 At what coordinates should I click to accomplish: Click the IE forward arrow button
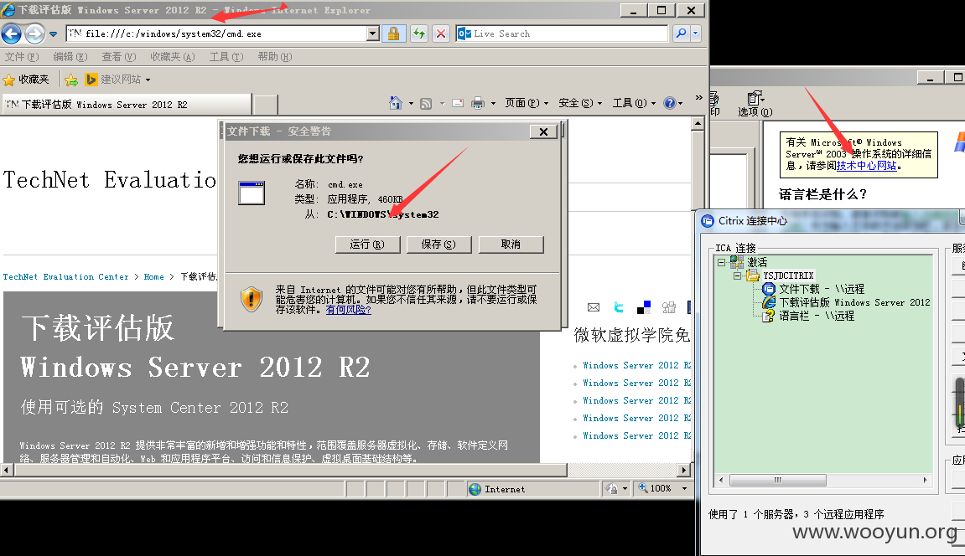point(34,33)
